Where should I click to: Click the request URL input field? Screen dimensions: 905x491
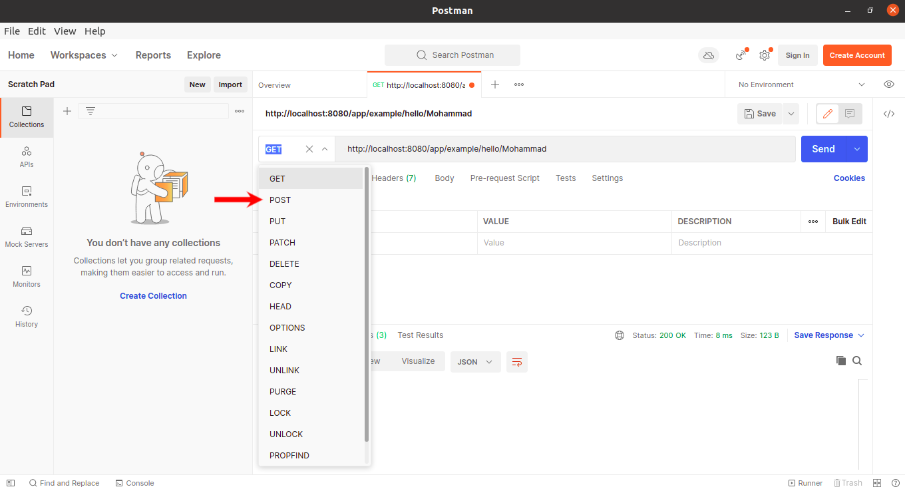tap(565, 149)
